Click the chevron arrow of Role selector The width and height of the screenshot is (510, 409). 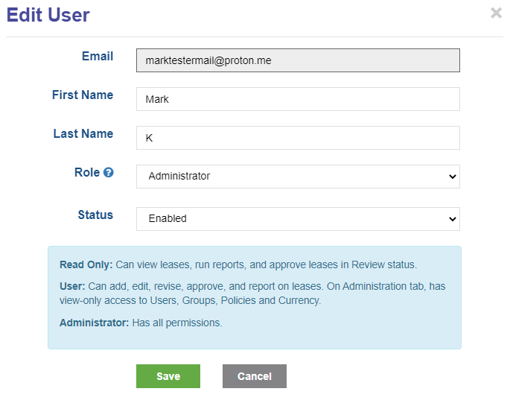452,177
